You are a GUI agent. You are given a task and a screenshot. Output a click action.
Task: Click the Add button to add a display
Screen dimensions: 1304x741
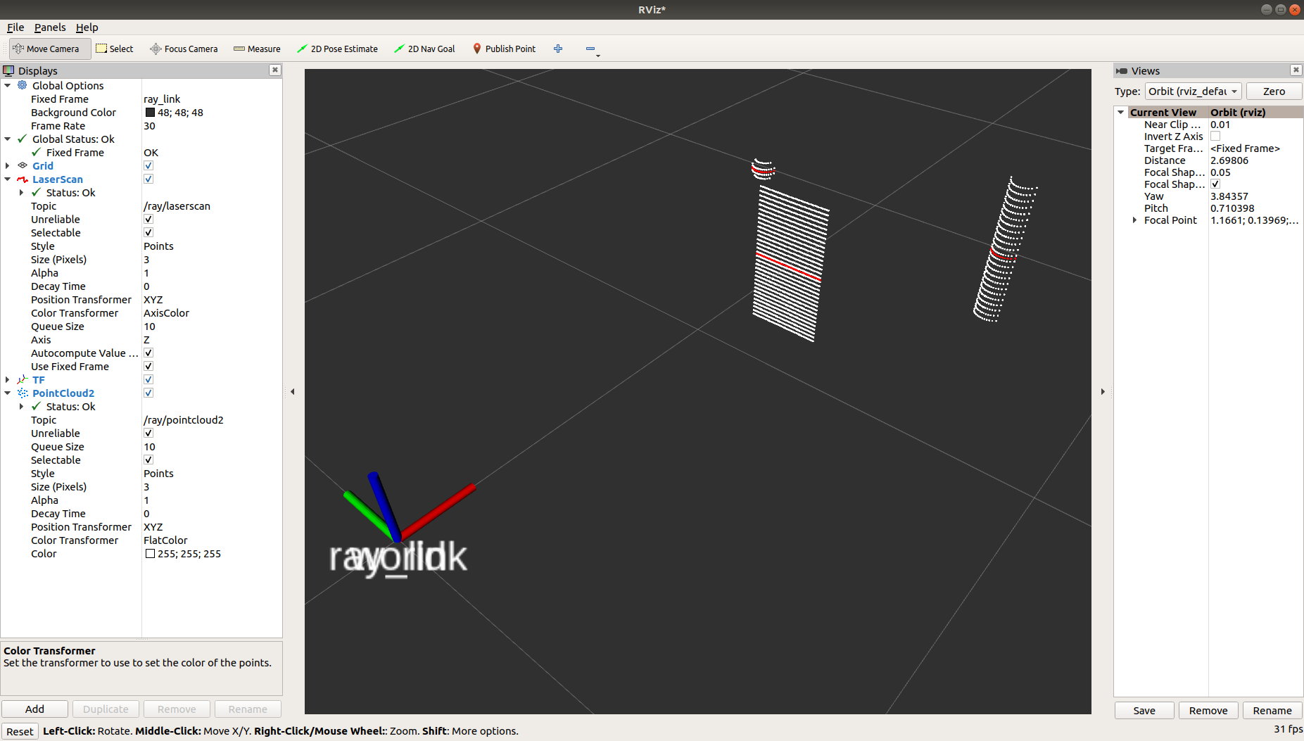pos(34,709)
